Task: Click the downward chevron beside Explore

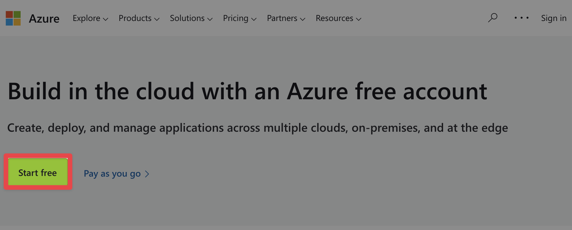Action: (105, 19)
